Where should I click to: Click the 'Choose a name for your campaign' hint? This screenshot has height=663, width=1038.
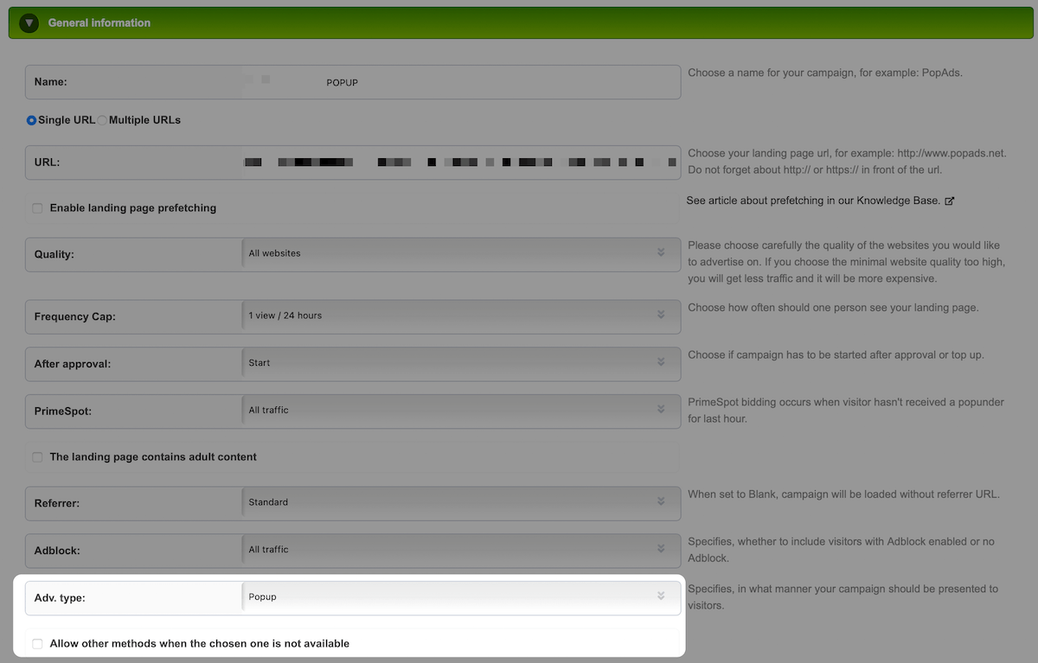coord(825,73)
